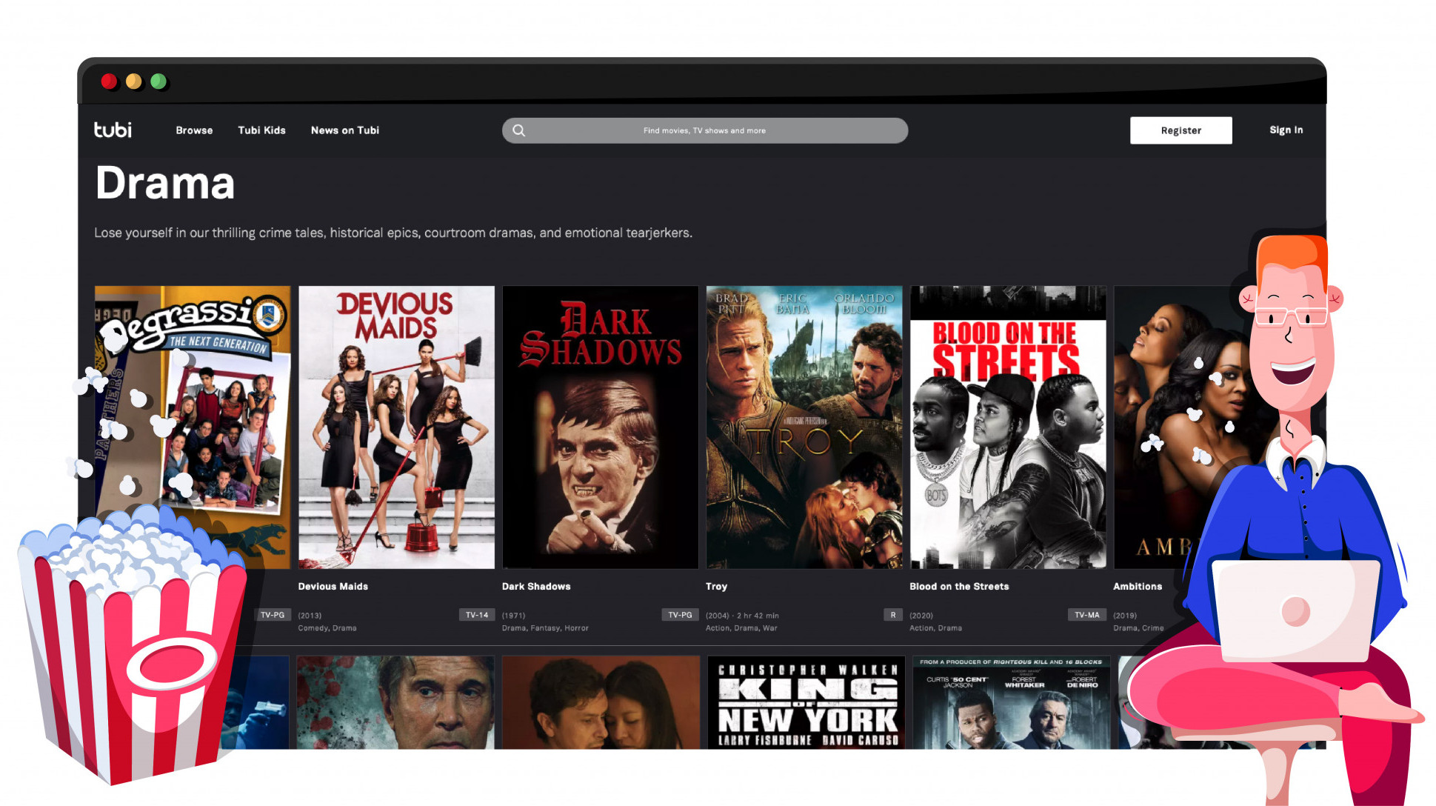Click the Devious Maids title text

333,586
